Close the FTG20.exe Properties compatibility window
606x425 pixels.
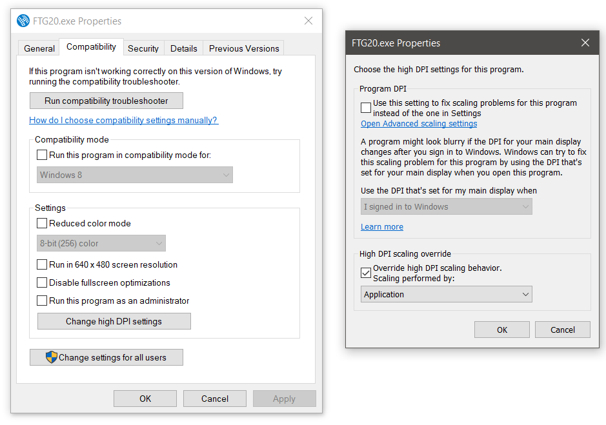point(308,21)
